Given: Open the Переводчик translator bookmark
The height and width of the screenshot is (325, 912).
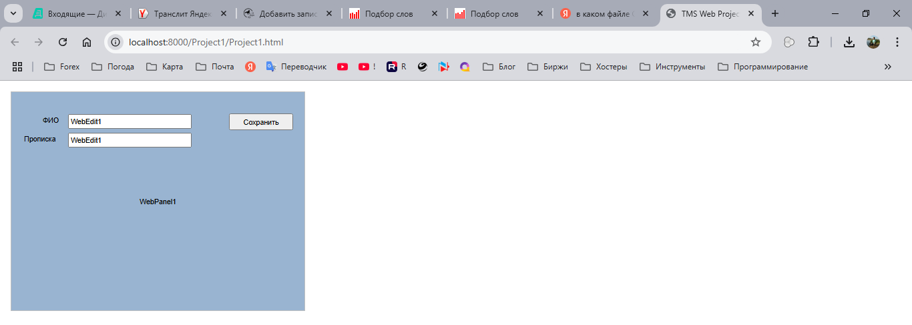Looking at the screenshot, I should [x=296, y=67].
